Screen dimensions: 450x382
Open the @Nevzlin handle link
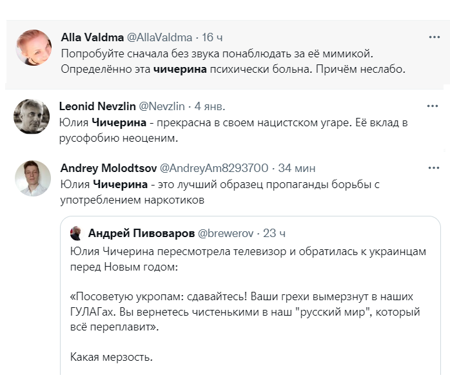(x=161, y=106)
